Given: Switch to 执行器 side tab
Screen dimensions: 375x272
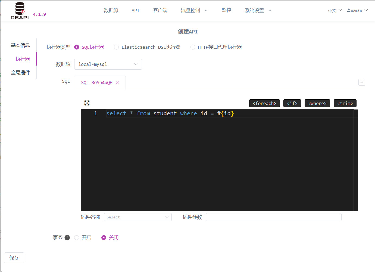Looking at the screenshot, I should (23, 59).
